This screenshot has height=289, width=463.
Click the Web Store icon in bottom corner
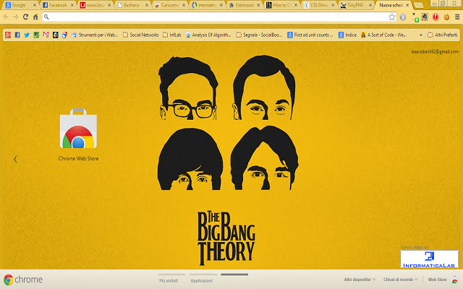455,280
